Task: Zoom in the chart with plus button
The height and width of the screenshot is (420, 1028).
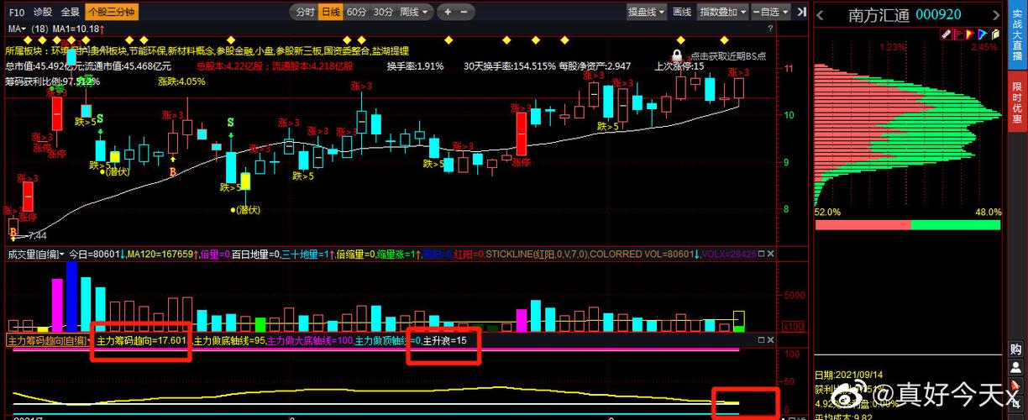Action: 448,12
